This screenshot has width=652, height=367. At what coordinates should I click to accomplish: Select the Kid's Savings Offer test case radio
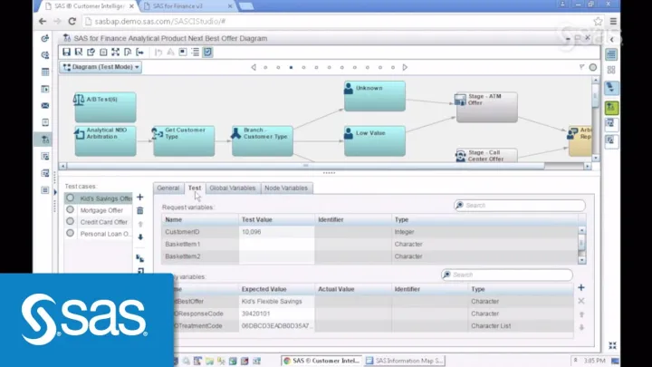pyautogui.click(x=71, y=198)
